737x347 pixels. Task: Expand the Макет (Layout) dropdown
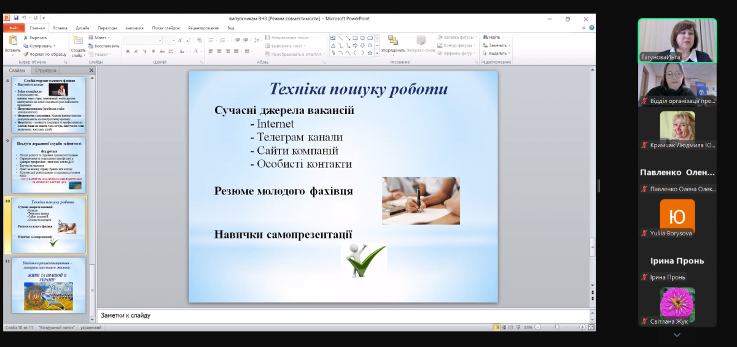[110, 37]
